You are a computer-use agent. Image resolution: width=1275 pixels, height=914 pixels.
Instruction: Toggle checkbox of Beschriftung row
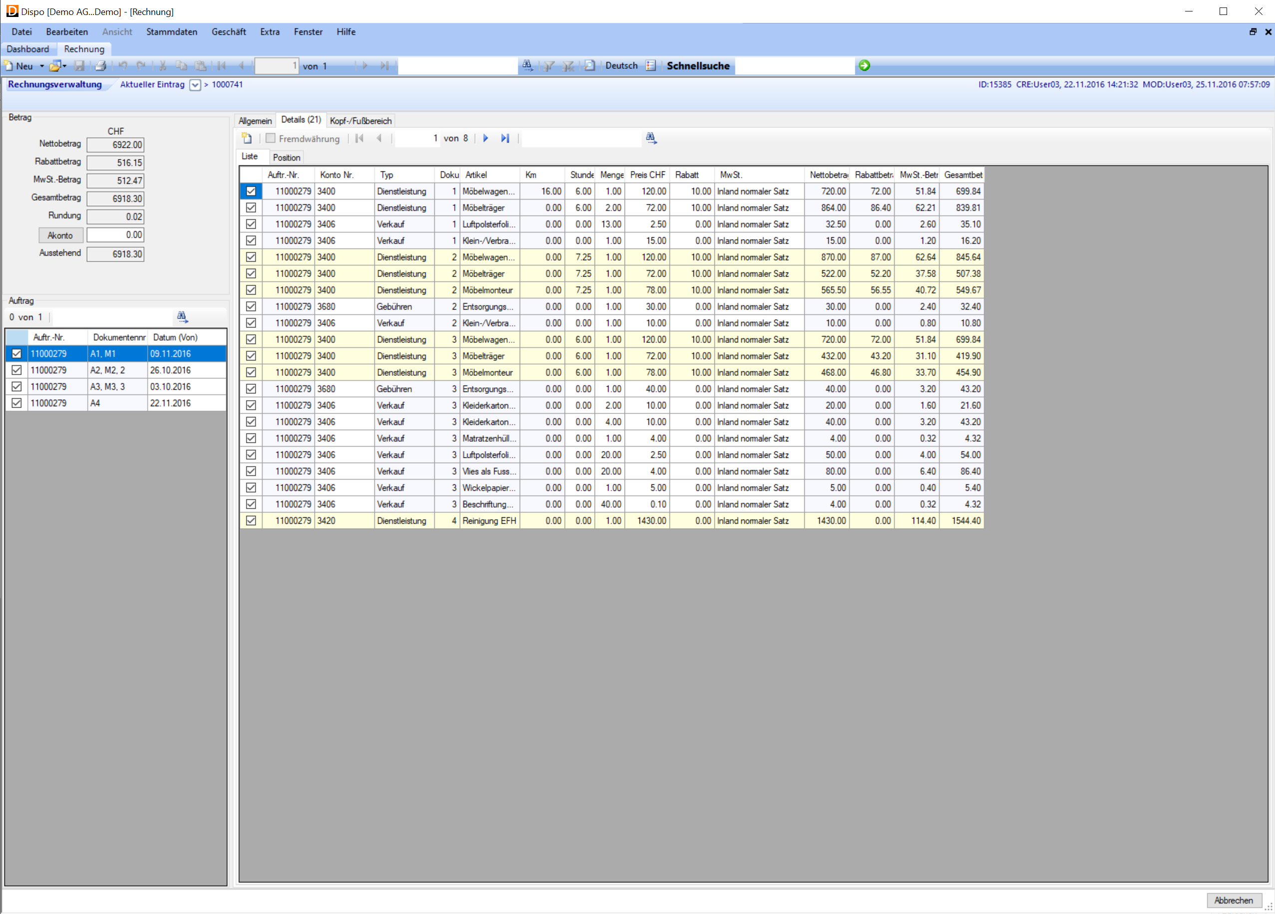[251, 504]
